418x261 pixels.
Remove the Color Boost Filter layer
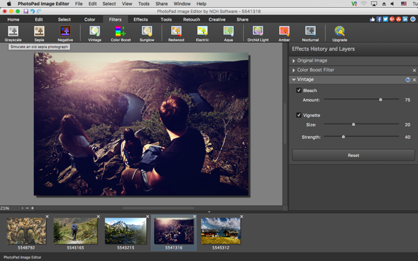[x=414, y=70]
